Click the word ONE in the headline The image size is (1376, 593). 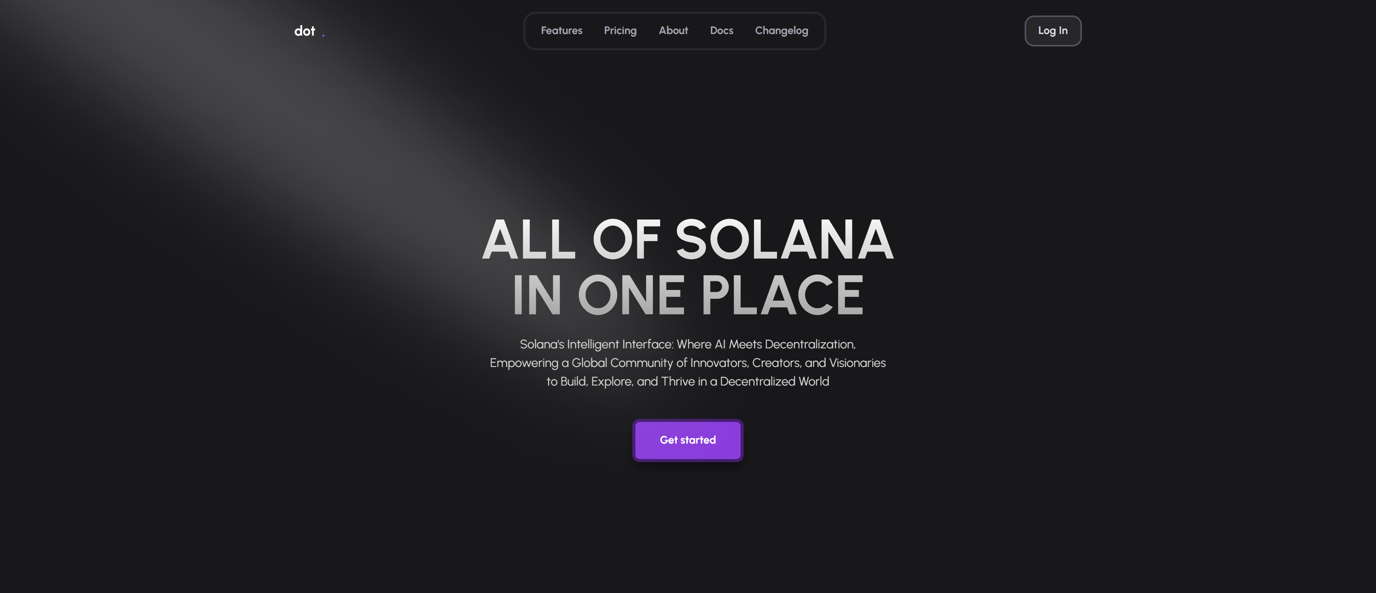pos(631,295)
